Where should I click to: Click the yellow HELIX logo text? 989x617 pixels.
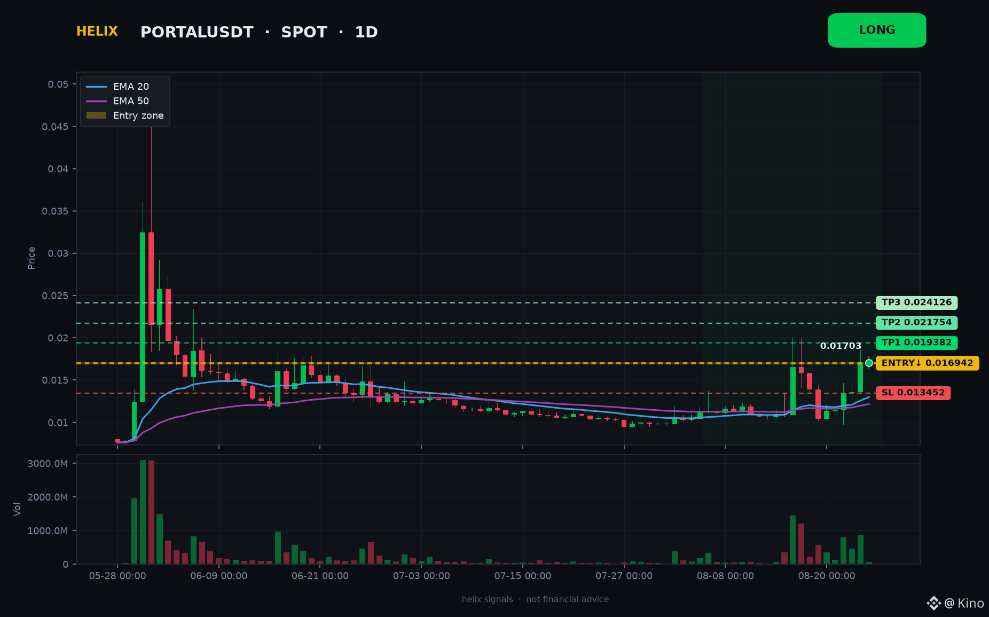pyautogui.click(x=97, y=32)
